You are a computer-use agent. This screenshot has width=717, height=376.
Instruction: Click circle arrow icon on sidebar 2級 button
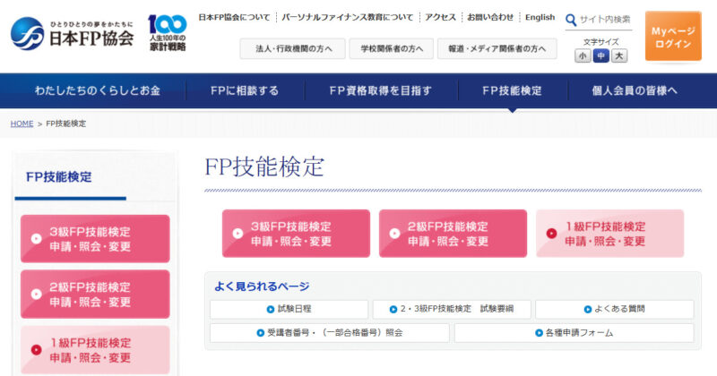pos(36,295)
